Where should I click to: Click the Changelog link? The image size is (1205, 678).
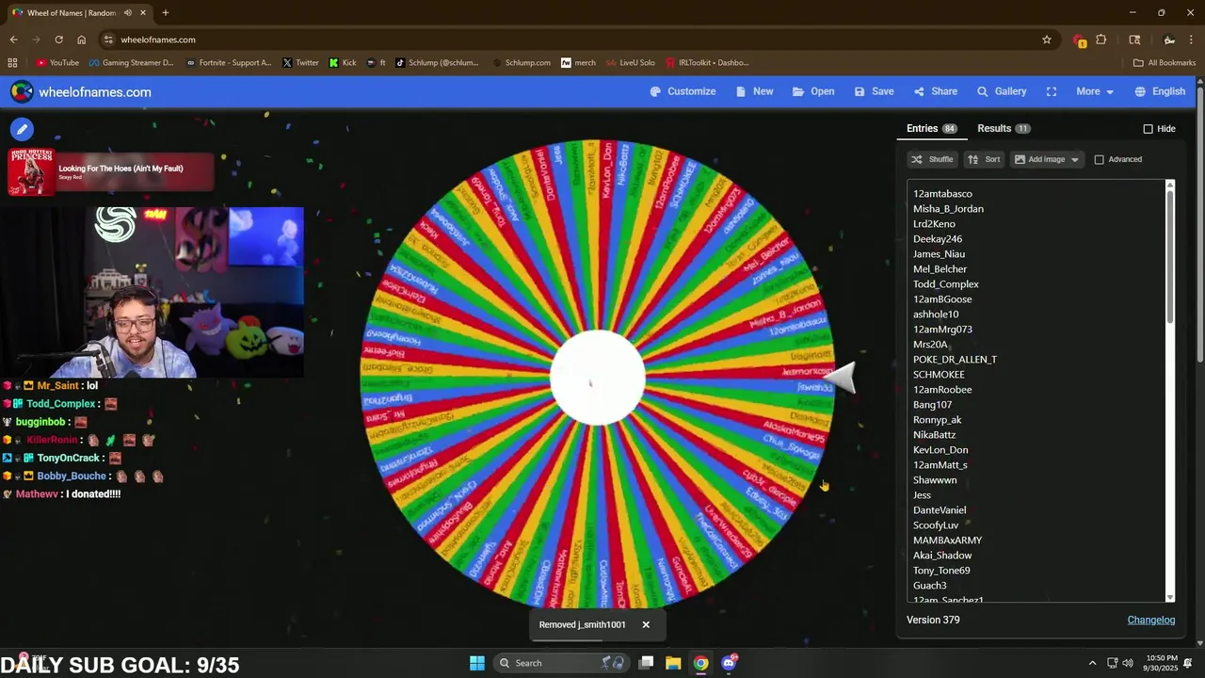point(1151,620)
